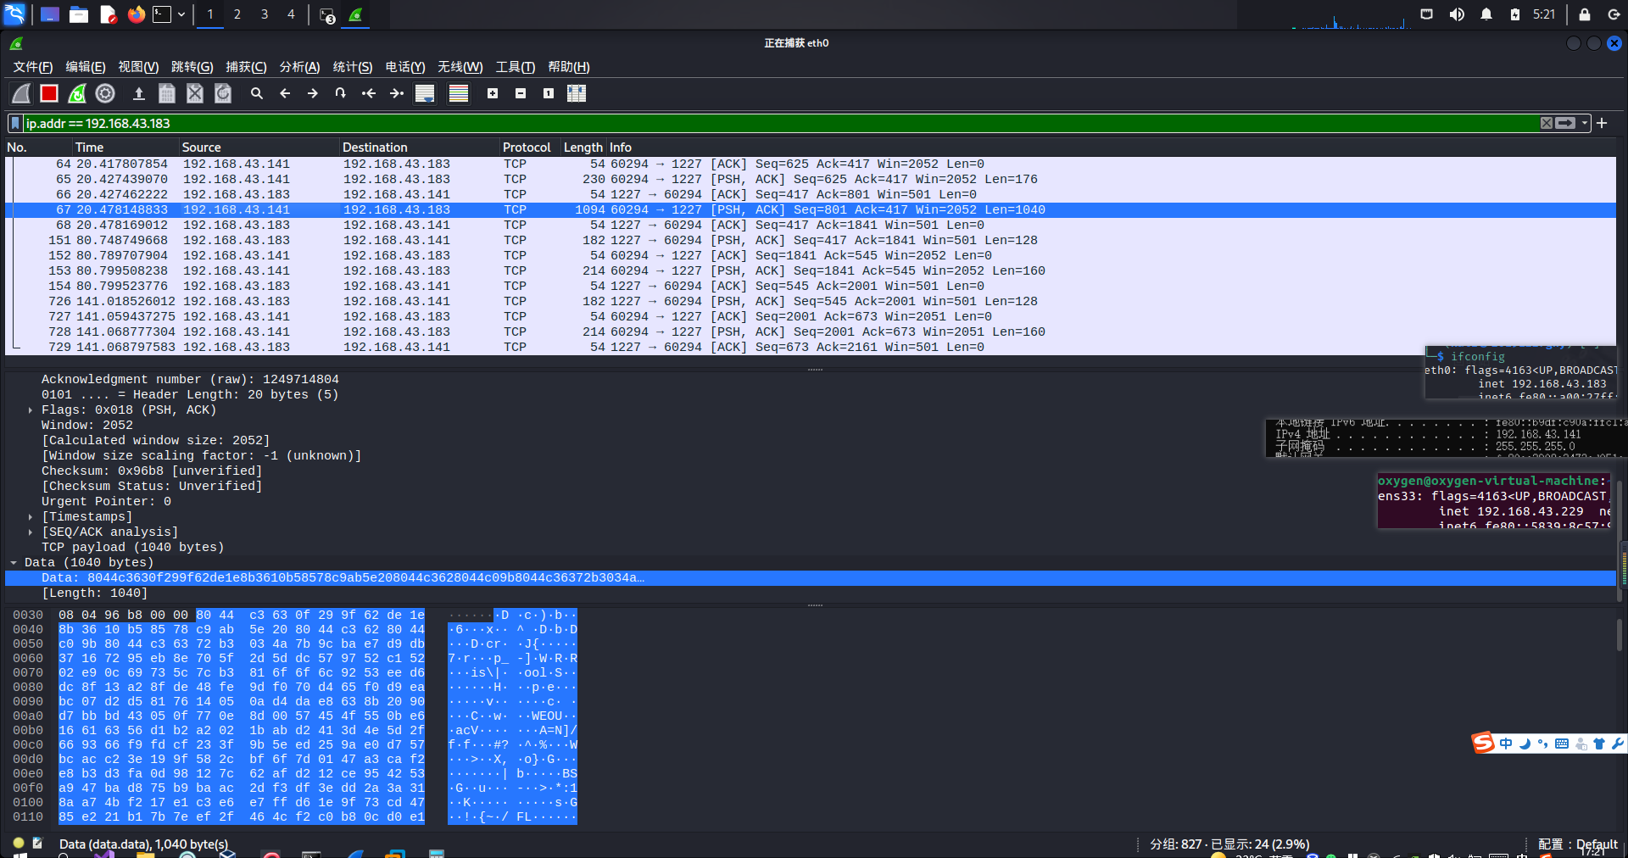
Task: Select packet 726 in list
Action: 811,302
